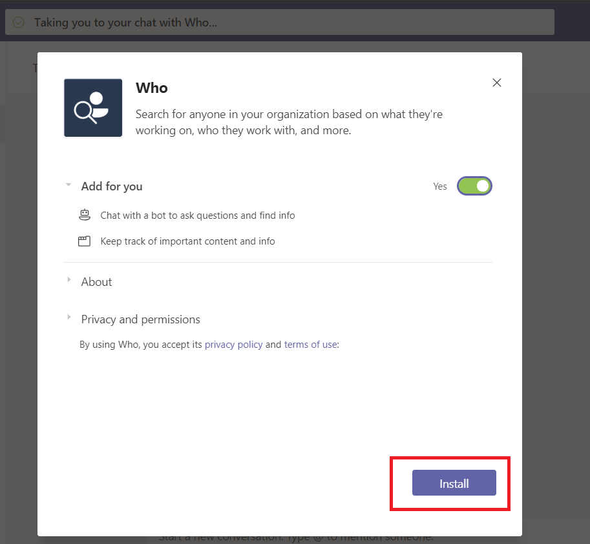The width and height of the screenshot is (590, 544).
Task: Install the Who app
Action: click(454, 483)
